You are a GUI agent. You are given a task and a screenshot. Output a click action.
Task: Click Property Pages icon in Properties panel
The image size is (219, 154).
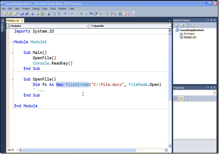coord(187,98)
